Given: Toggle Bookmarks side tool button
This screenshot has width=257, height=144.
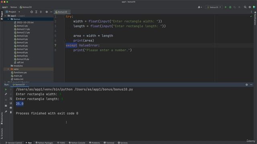Looking at the screenshot, I should tap(2, 118).
